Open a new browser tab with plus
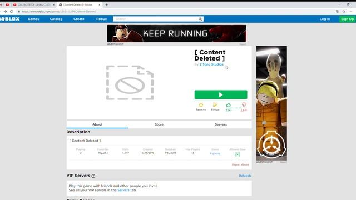Image resolution: width=356 pixels, height=200 pixels. tap(106, 4)
